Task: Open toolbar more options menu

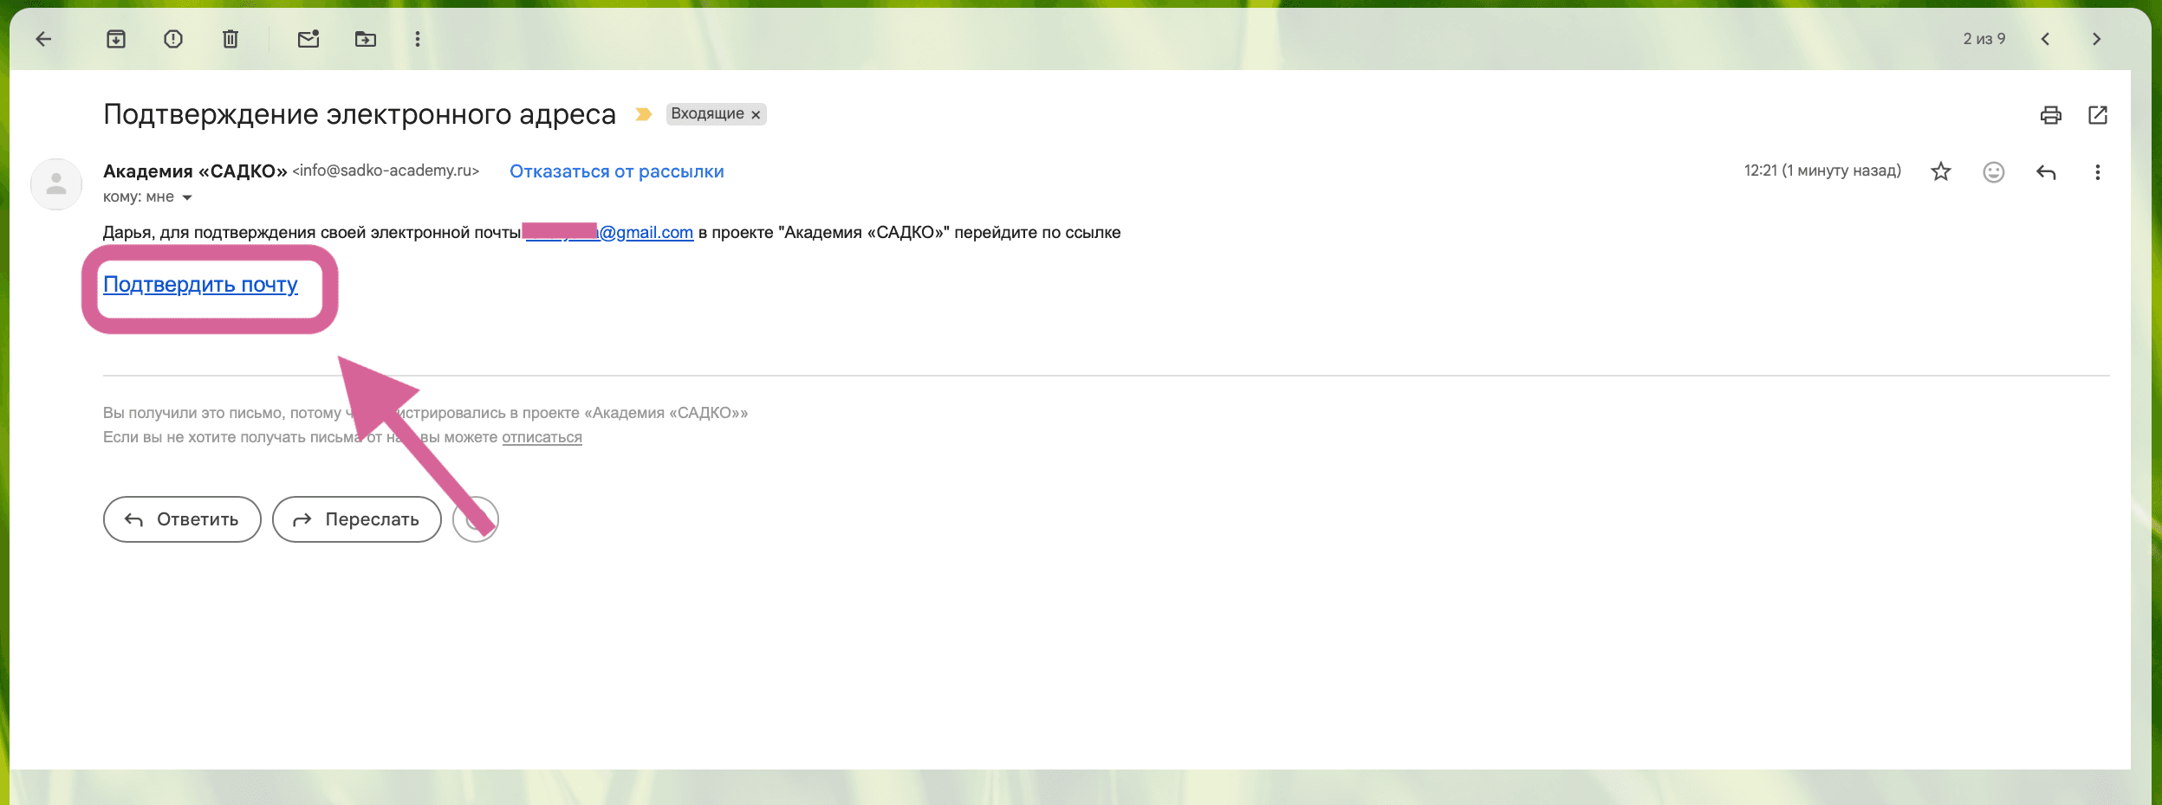Action: click(x=418, y=39)
